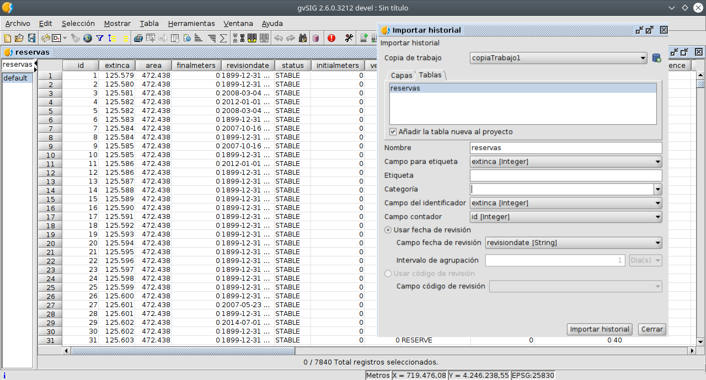Click the yellow rows selection icon

click(125, 38)
